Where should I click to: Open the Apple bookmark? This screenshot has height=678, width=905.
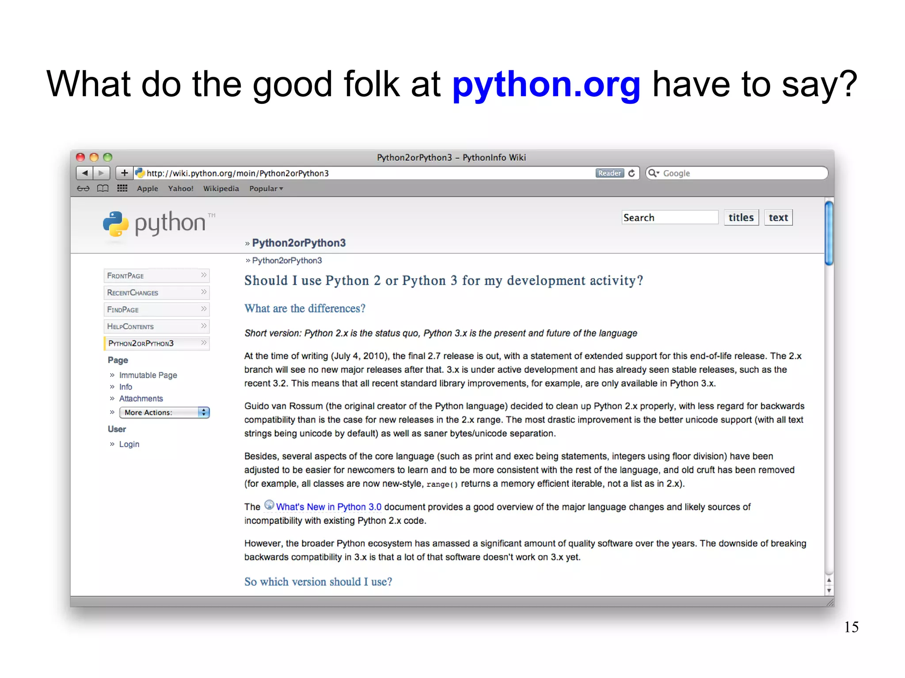click(148, 189)
